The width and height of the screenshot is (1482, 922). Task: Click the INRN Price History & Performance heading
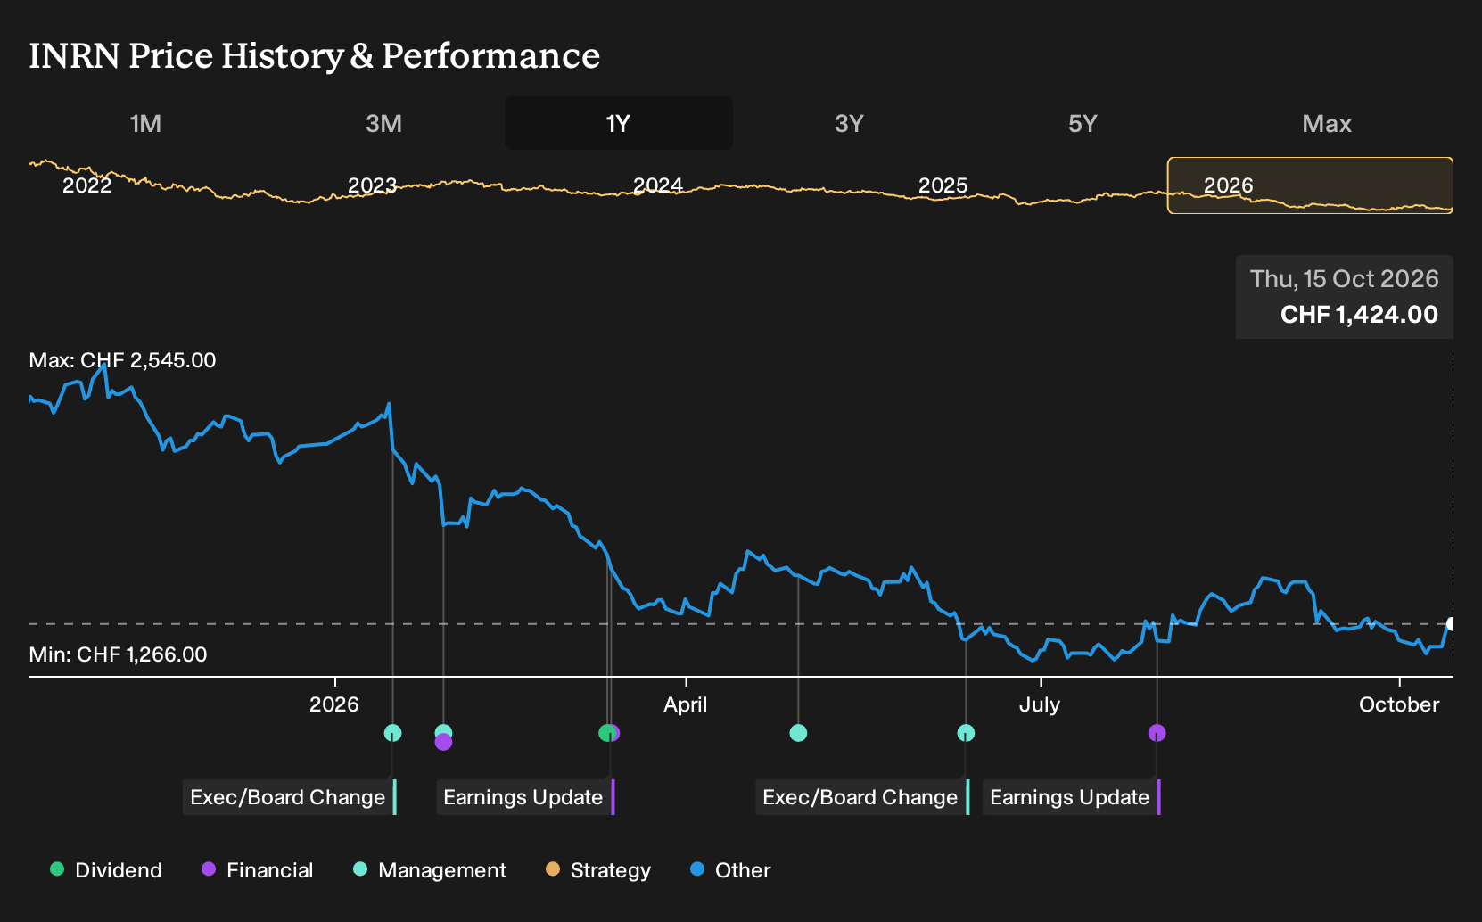pyautogui.click(x=315, y=55)
